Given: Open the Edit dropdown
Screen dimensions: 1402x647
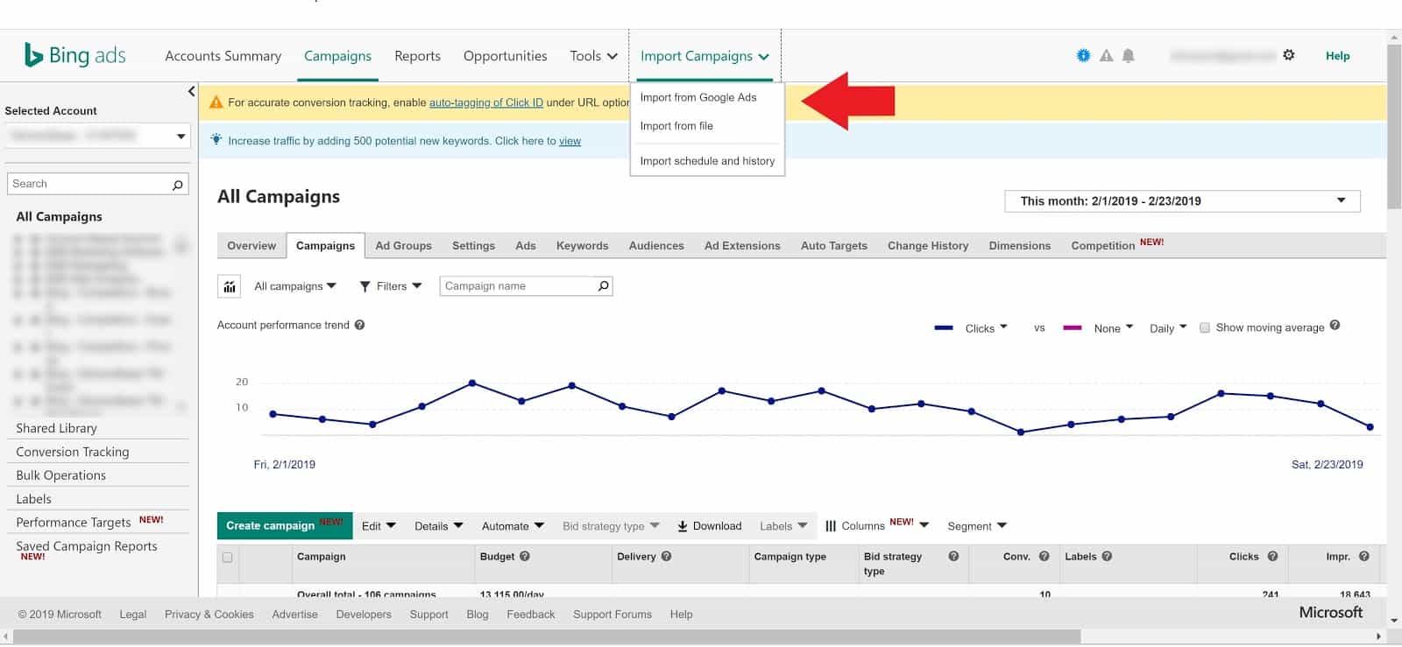Looking at the screenshot, I should pyautogui.click(x=379, y=526).
